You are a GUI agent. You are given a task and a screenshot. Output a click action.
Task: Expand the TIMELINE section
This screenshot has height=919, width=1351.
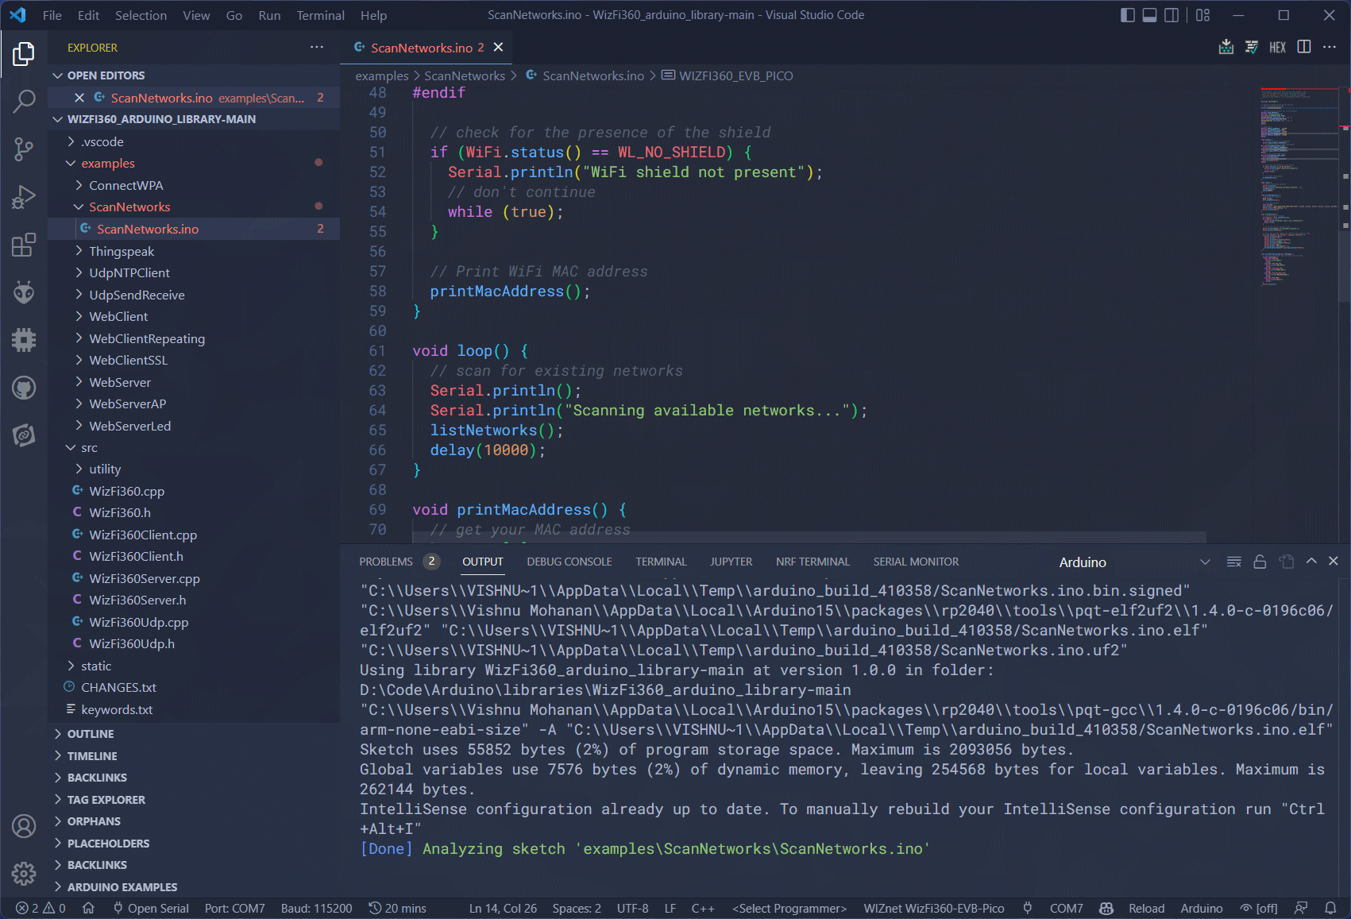[x=194, y=756]
